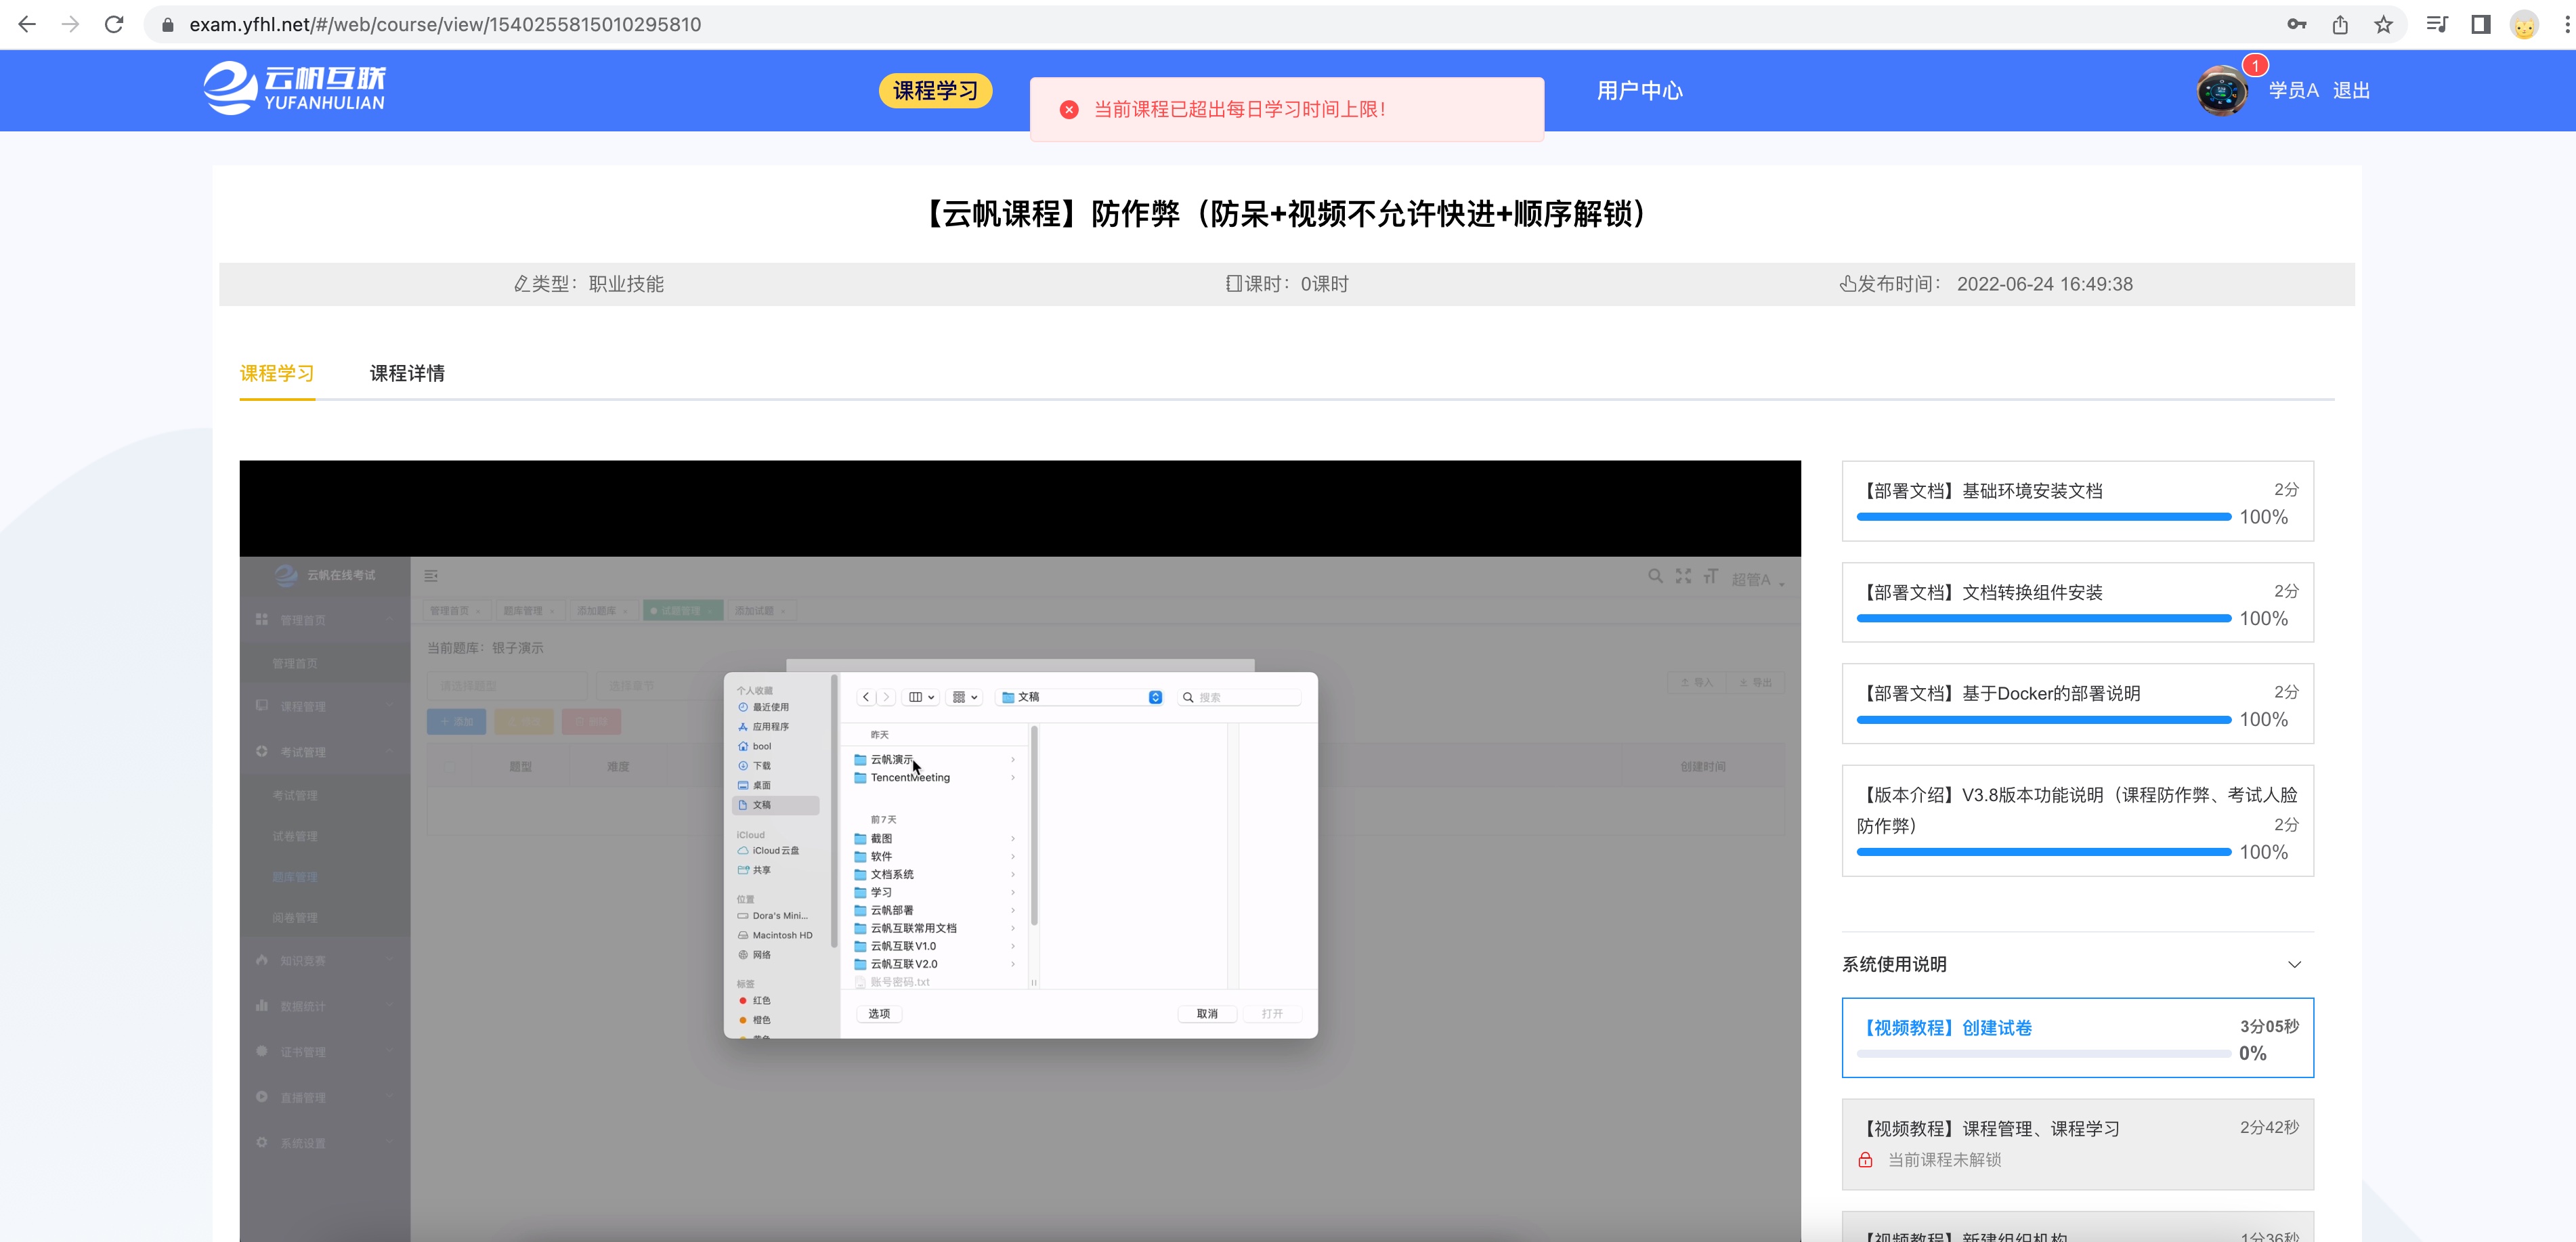Toggle the browser side panel icon
This screenshot has height=1242, width=2576.
click(2481, 24)
